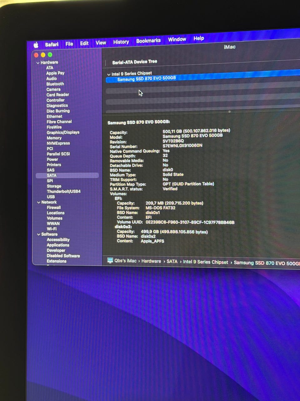Select the highlighted SATA sidebar item
300x401 pixels.
coord(67,175)
